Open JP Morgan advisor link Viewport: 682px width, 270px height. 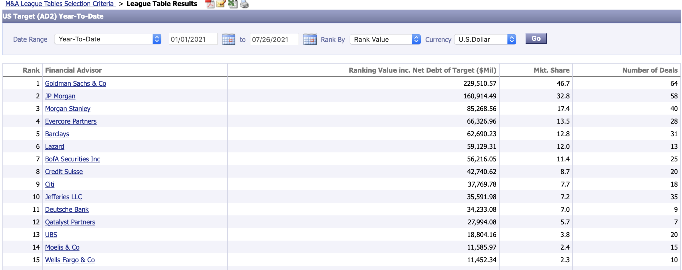(60, 96)
